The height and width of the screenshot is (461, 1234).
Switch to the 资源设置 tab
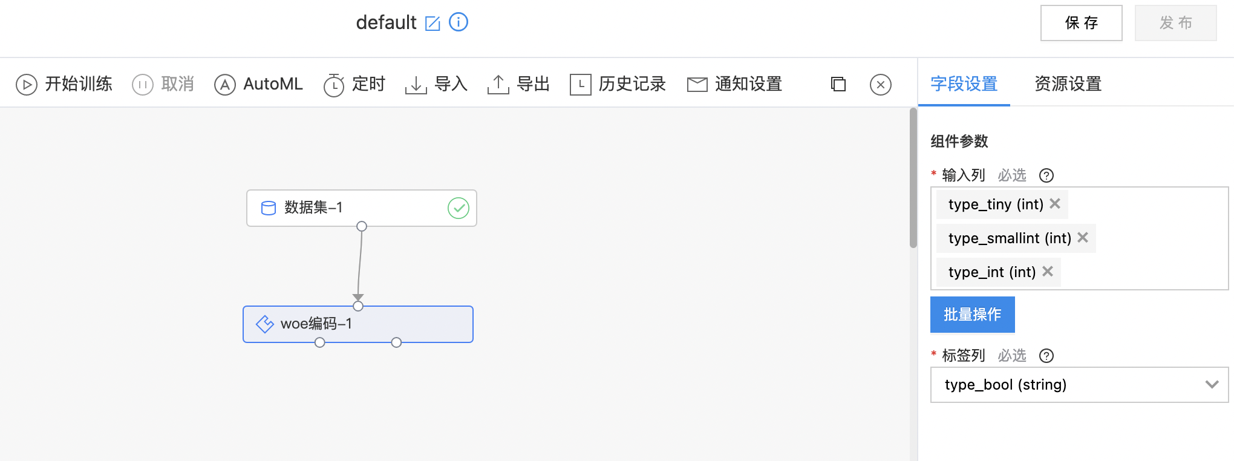pyautogui.click(x=1068, y=84)
